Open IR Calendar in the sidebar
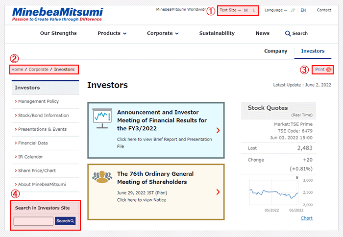This screenshot has height=237, width=343. click(x=30, y=157)
